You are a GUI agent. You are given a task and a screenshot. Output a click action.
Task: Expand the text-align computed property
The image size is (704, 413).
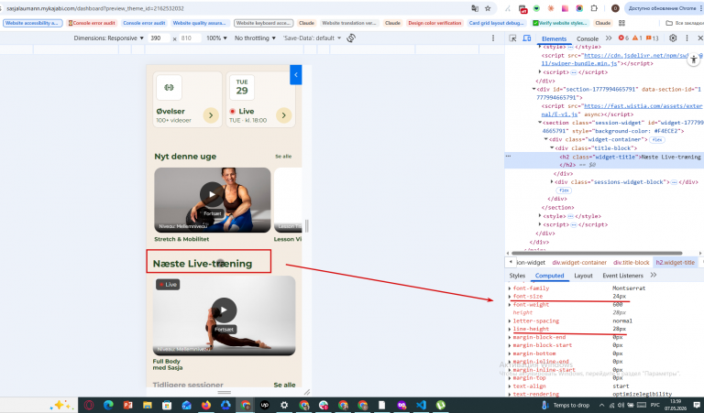click(x=510, y=386)
